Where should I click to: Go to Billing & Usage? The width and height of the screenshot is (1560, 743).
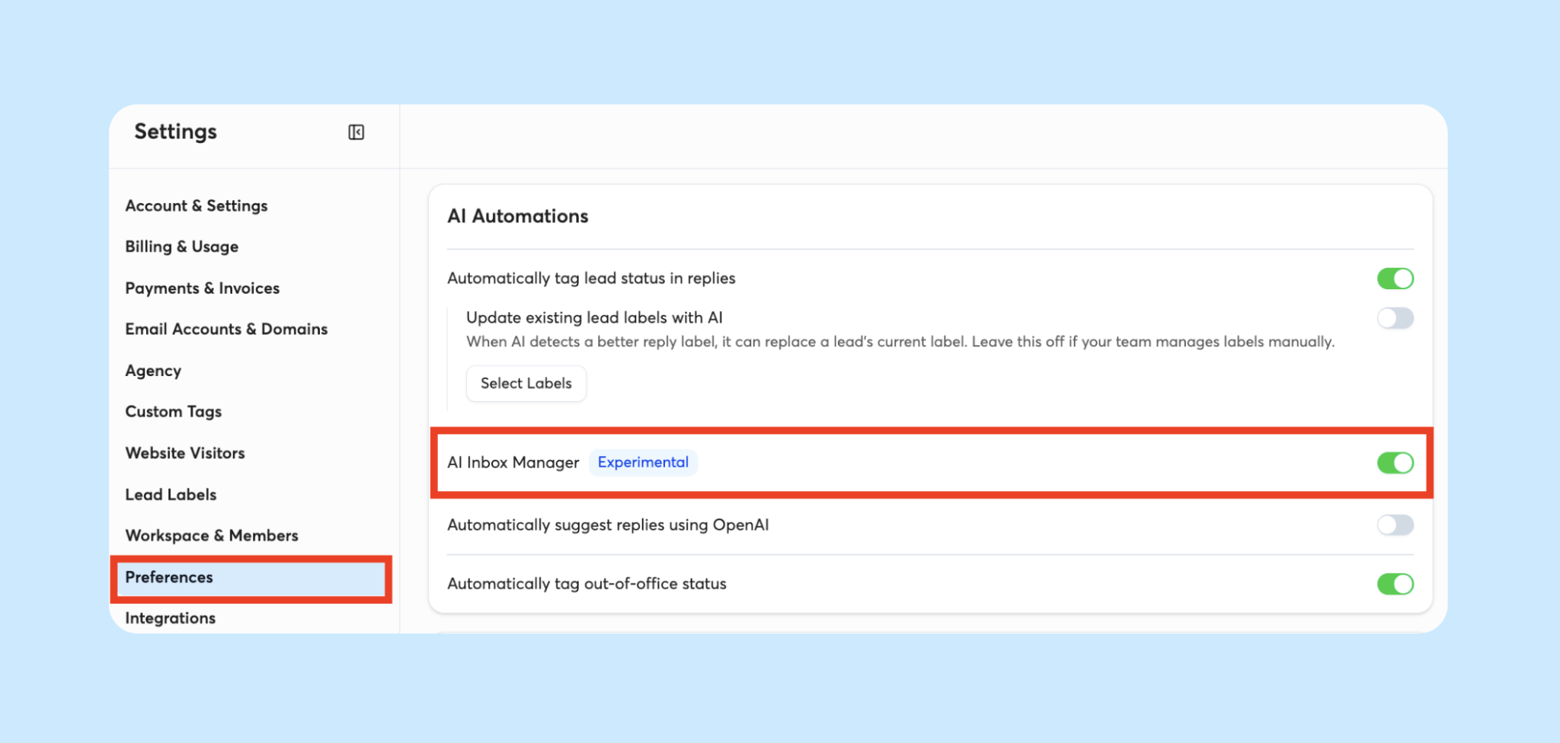click(182, 247)
